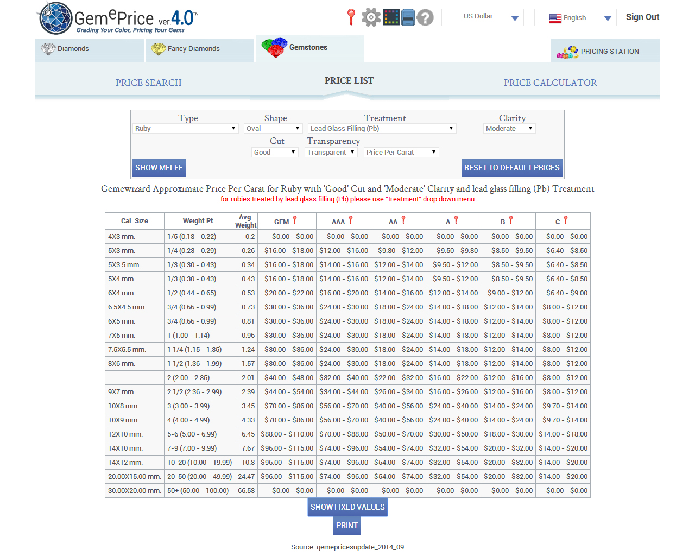Open the color grid palette icon
This screenshot has height=556, width=695.
click(x=391, y=17)
